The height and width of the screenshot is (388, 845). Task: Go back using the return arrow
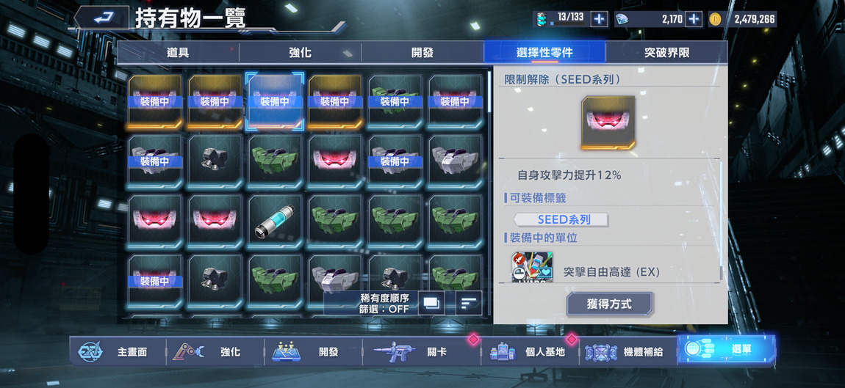(x=102, y=18)
